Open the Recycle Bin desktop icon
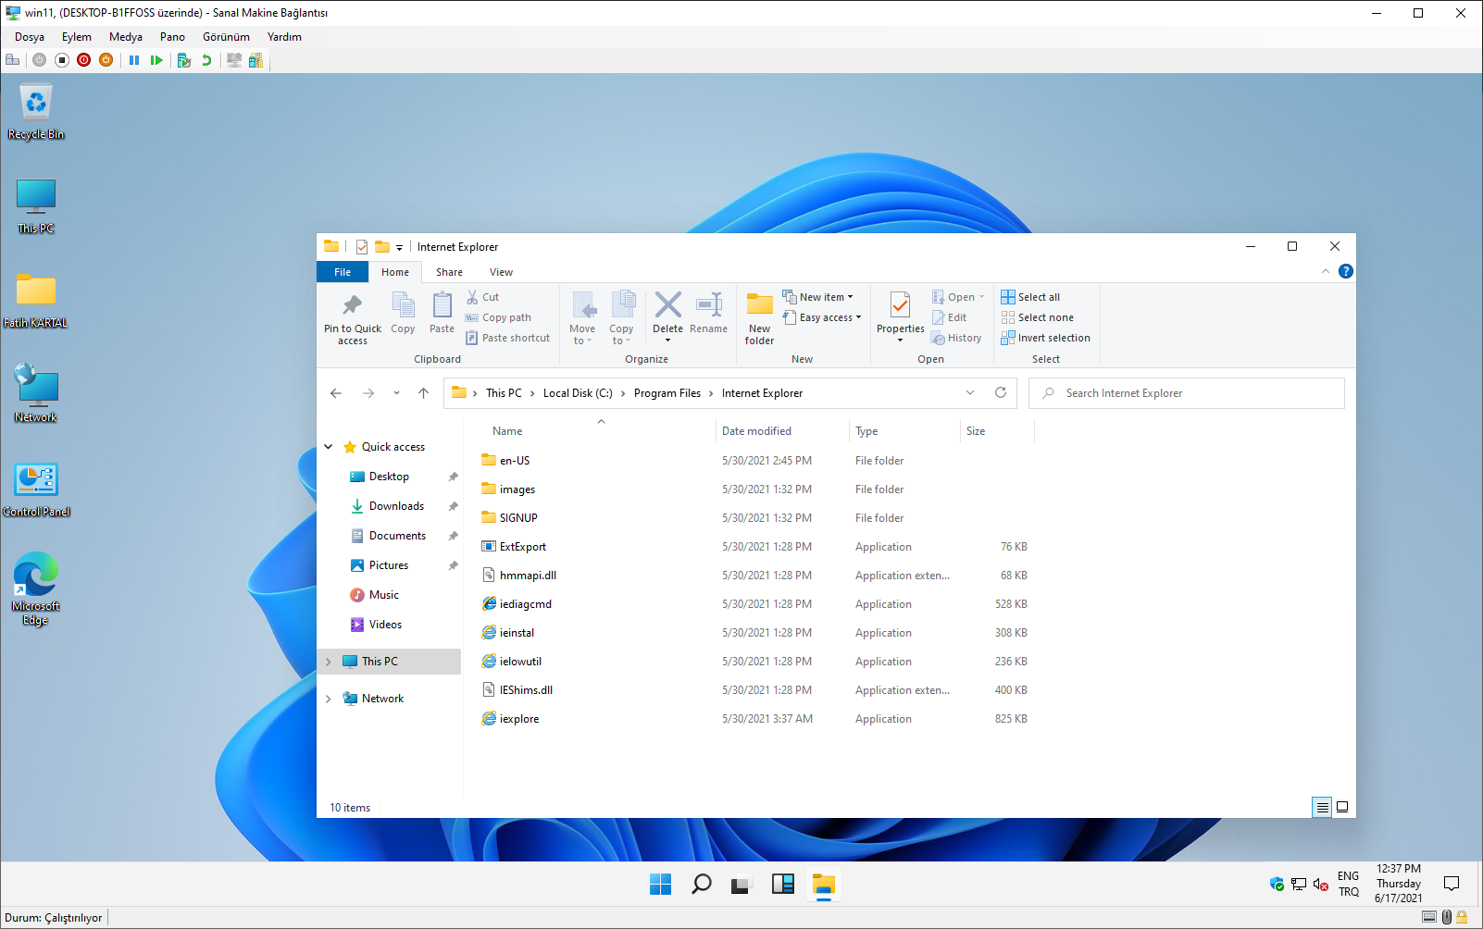Viewport: 1483px width, 929px height. [36, 112]
